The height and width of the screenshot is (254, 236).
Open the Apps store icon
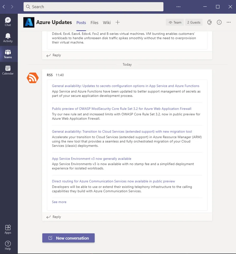tap(8, 229)
